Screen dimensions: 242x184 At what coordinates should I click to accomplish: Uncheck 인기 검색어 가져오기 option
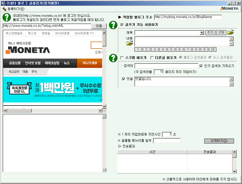[x=201, y=66]
